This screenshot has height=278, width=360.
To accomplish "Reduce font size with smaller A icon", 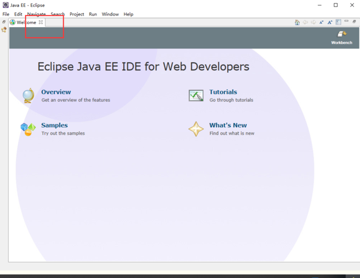I will (x=322, y=22).
